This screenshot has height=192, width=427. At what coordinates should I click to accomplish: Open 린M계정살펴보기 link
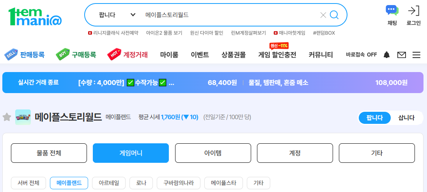point(248,33)
